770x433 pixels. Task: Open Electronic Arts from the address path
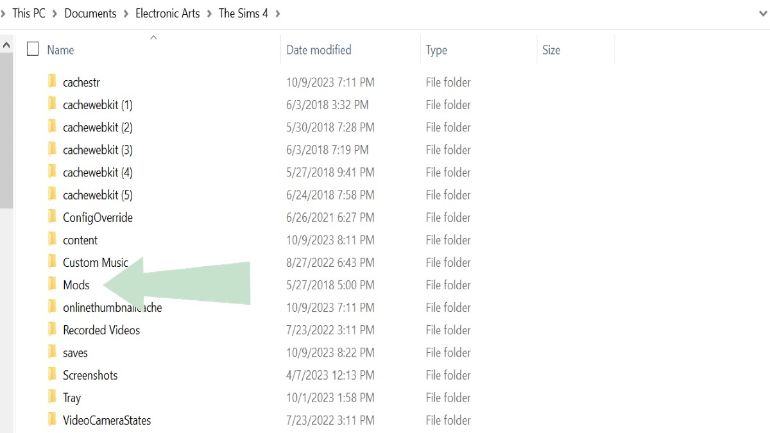point(167,13)
